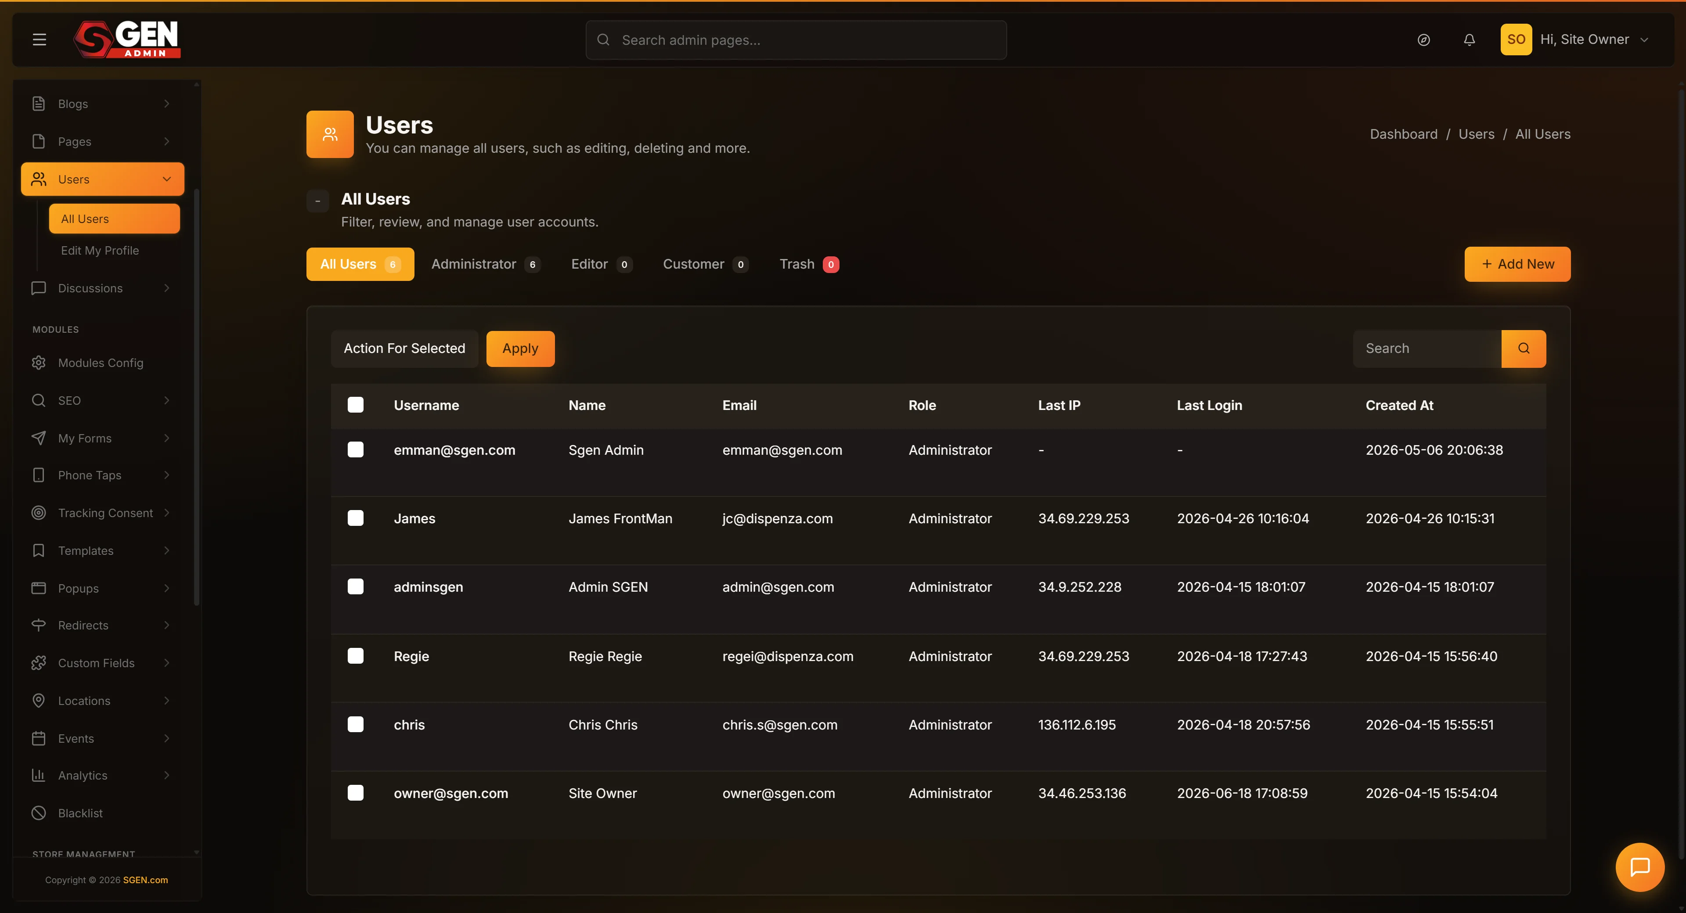Switch to the Administrator tab
1686x913 pixels.
(x=486, y=264)
